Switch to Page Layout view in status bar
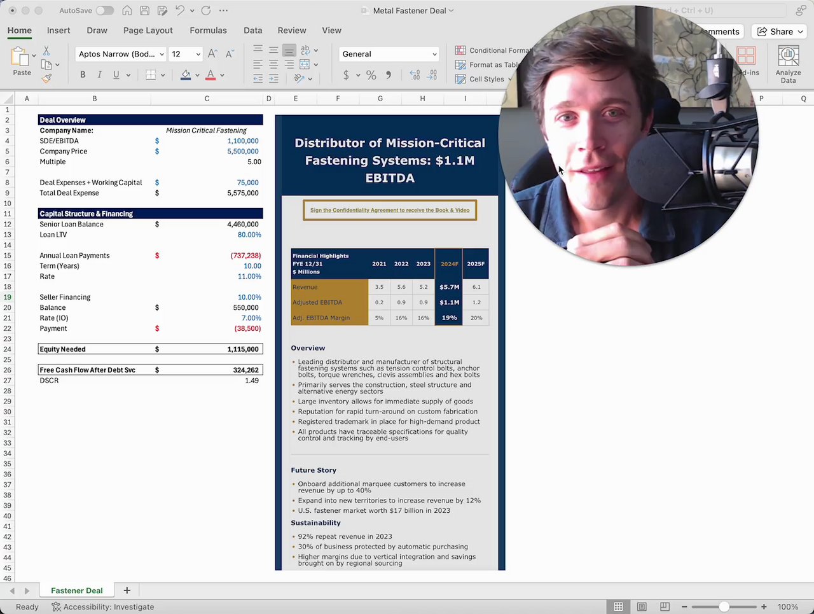Screen dimensions: 814x614 click(x=642, y=607)
